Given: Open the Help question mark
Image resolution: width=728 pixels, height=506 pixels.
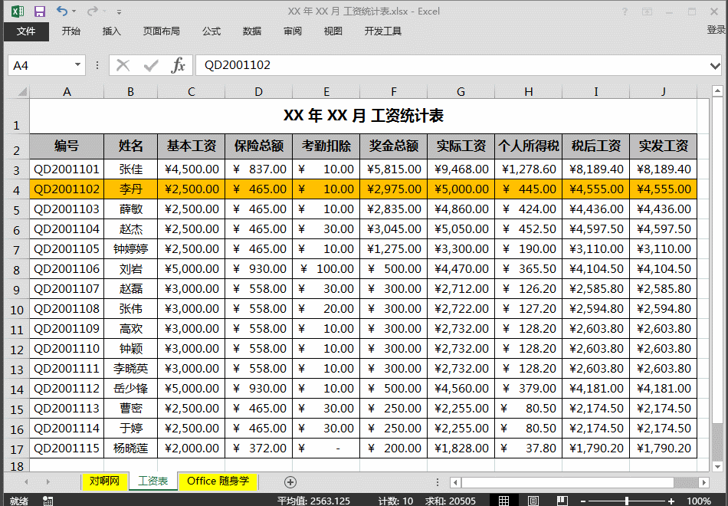Looking at the screenshot, I should click(x=625, y=11).
